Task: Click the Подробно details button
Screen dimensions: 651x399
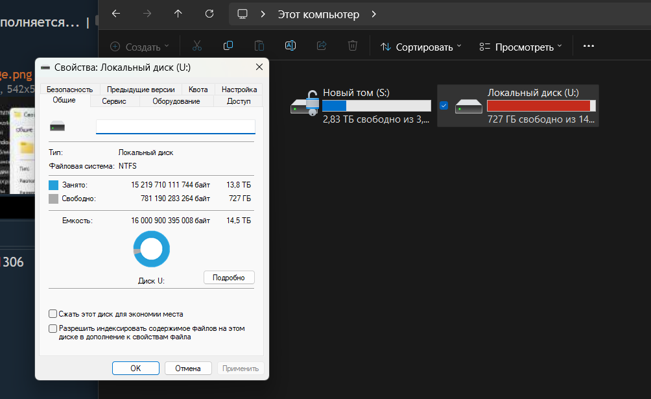Action: click(229, 278)
